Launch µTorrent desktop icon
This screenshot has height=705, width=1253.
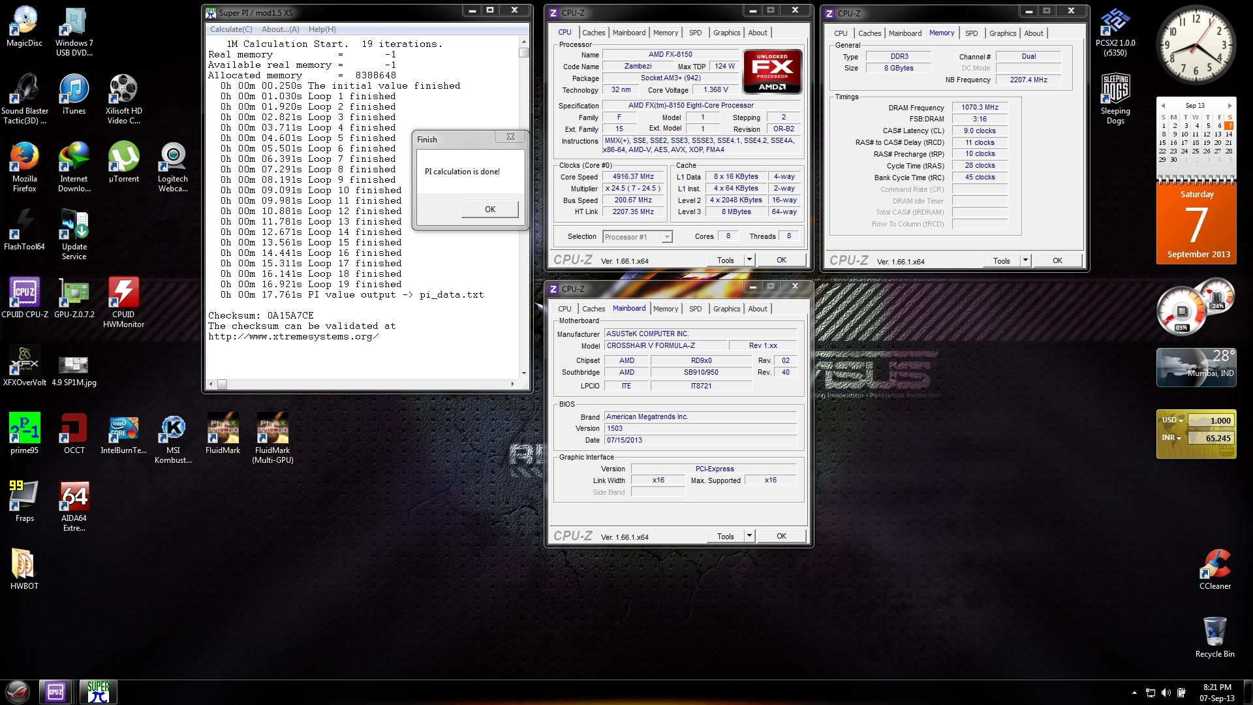pos(123,162)
